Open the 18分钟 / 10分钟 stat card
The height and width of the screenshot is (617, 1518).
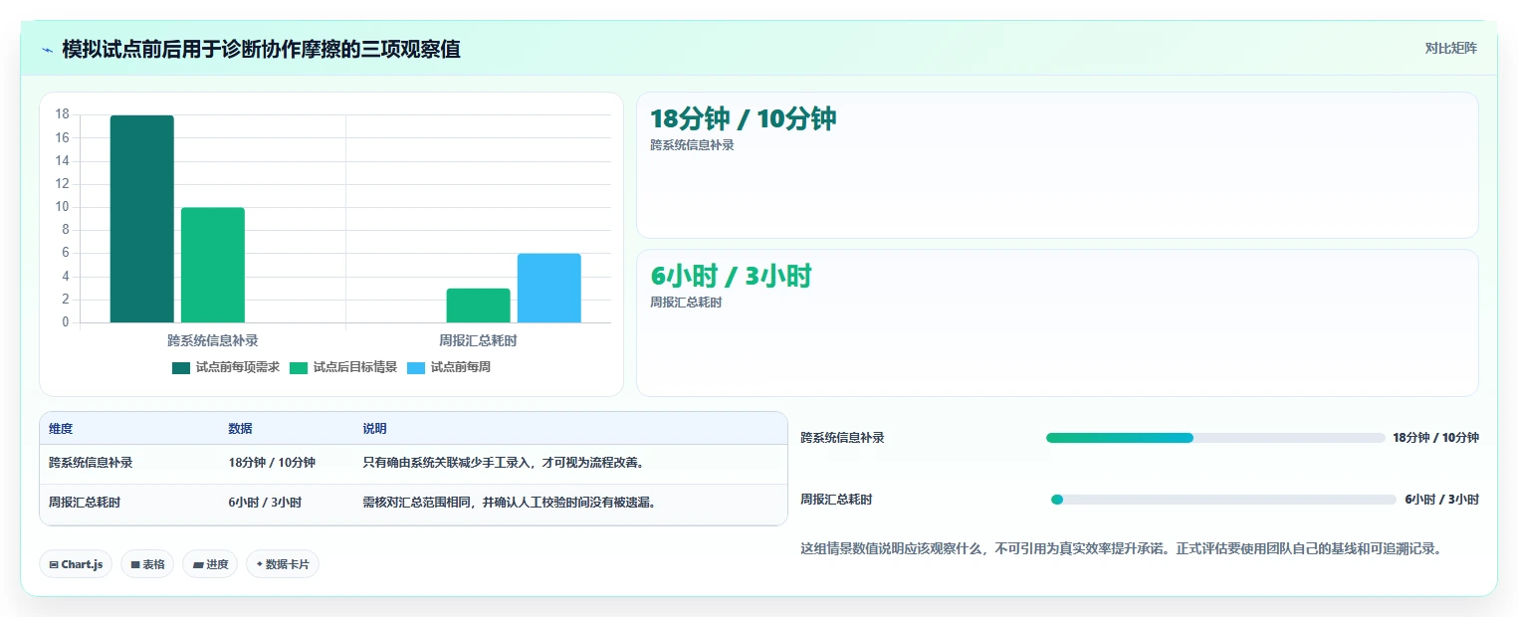click(x=1057, y=165)
